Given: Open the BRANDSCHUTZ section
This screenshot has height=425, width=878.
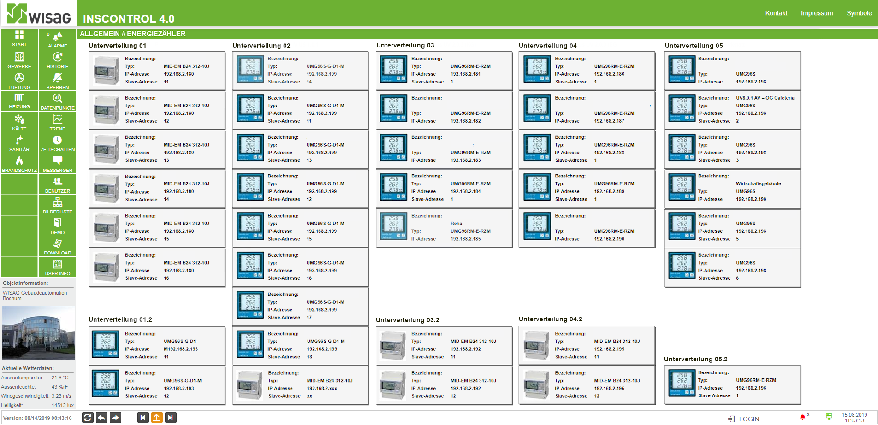Looking at the screenshot, I should tap(19, 163).
